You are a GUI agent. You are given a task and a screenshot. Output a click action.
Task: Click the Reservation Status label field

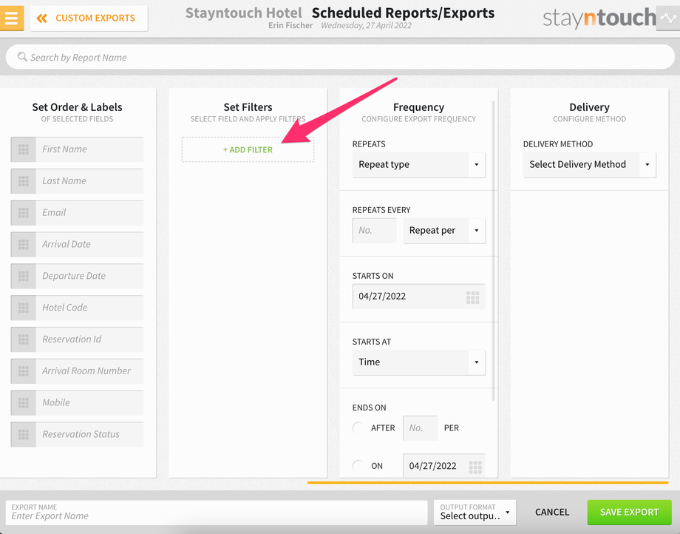89,435
